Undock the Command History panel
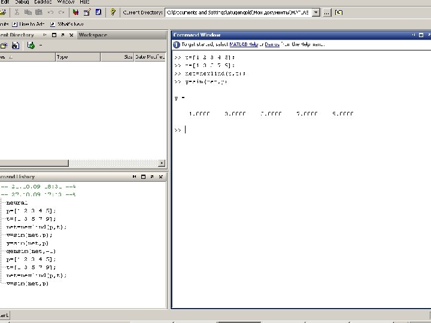Image resolution: width=431 pixels, height=323 pixels. click(152, 177)
